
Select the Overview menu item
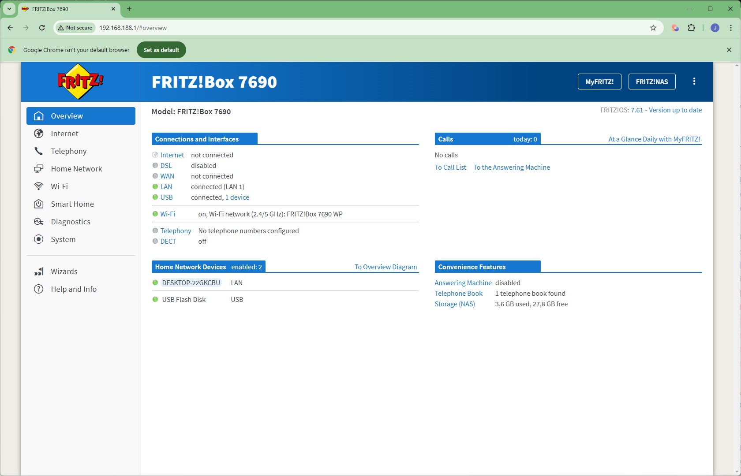pos(81,116)
